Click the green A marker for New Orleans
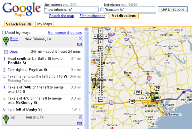 pyautogui.click(x=6, y=40)
